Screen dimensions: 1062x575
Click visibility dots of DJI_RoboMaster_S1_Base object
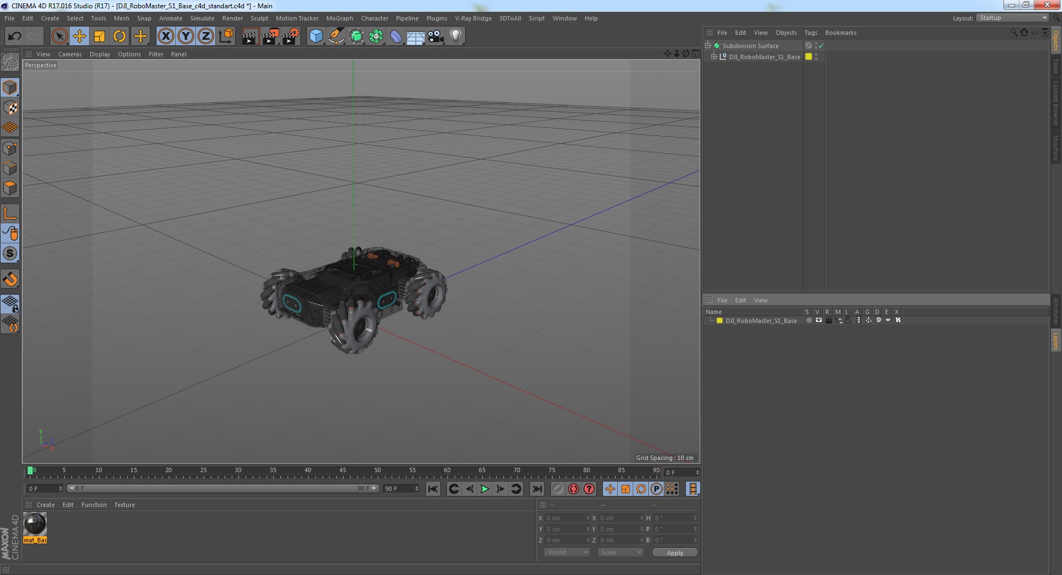pos(816,57)
